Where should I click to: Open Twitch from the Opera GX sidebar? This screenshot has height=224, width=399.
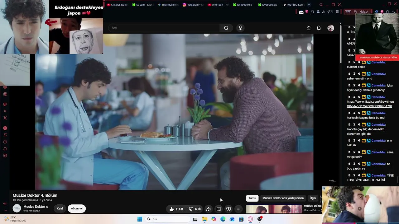pos(5,104)
